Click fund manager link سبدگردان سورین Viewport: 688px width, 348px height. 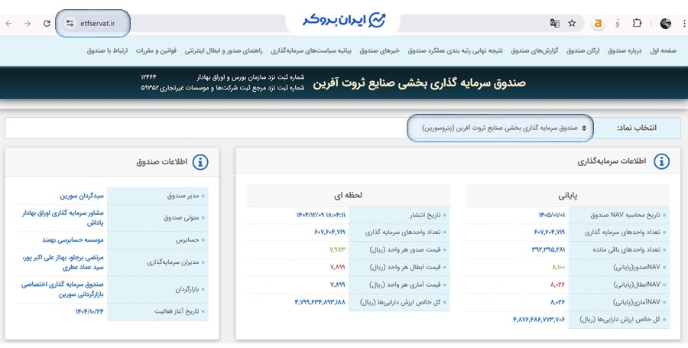click(x=82, y=196)
